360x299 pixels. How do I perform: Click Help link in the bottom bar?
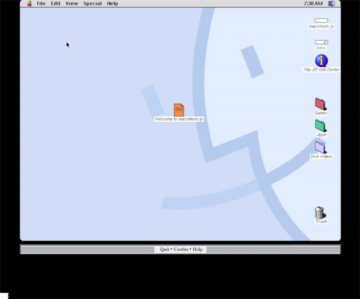197,249
